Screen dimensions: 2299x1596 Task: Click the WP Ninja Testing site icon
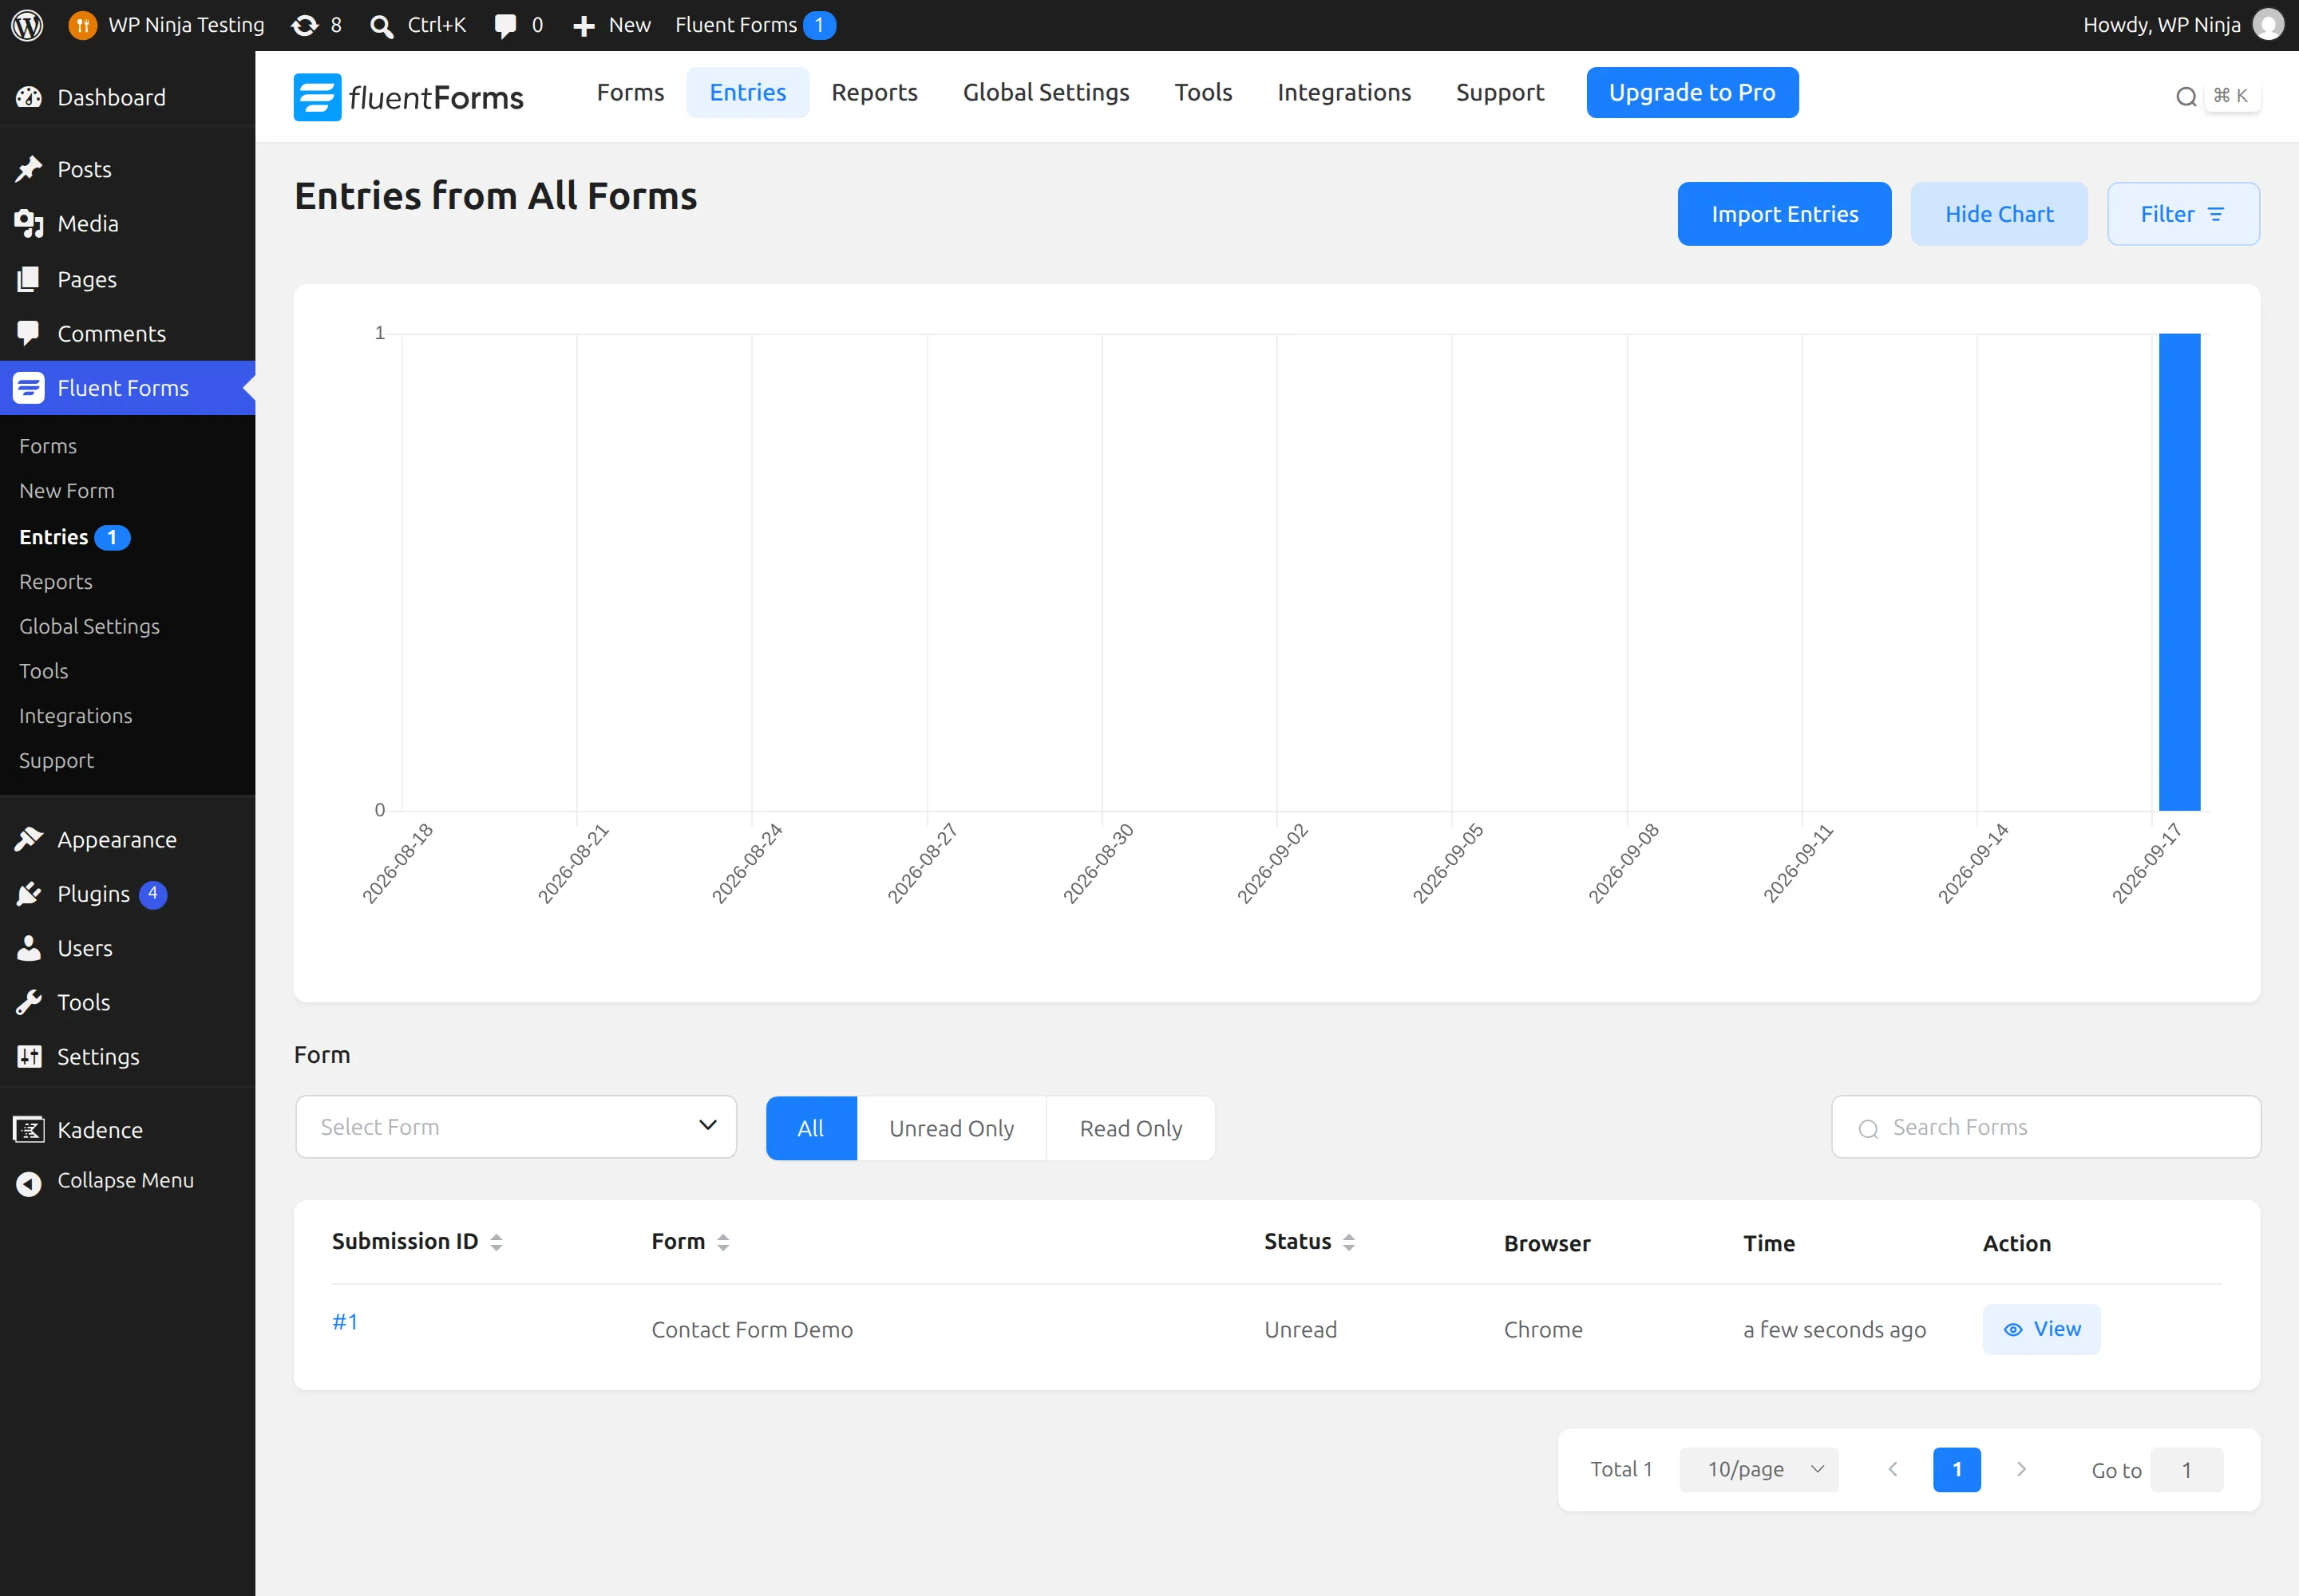pos(82,25)
